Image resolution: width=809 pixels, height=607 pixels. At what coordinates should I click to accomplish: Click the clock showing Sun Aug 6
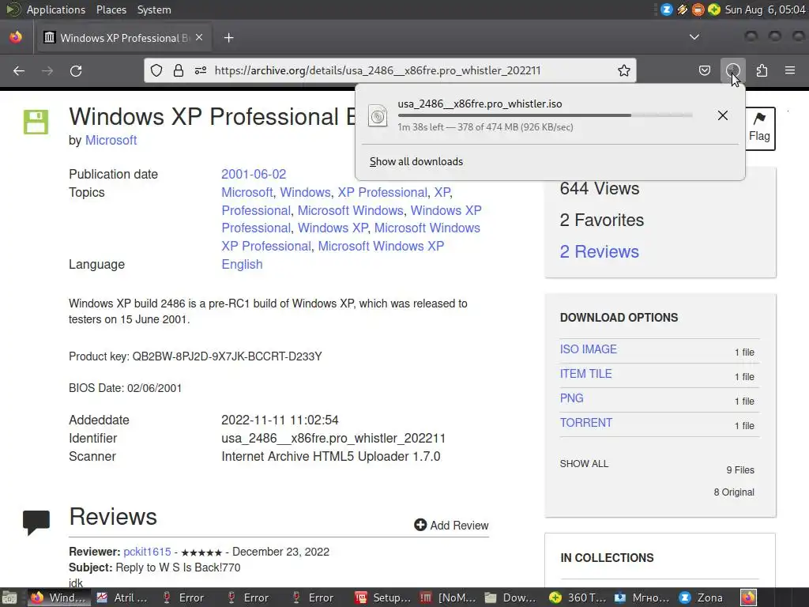[765, 9]
